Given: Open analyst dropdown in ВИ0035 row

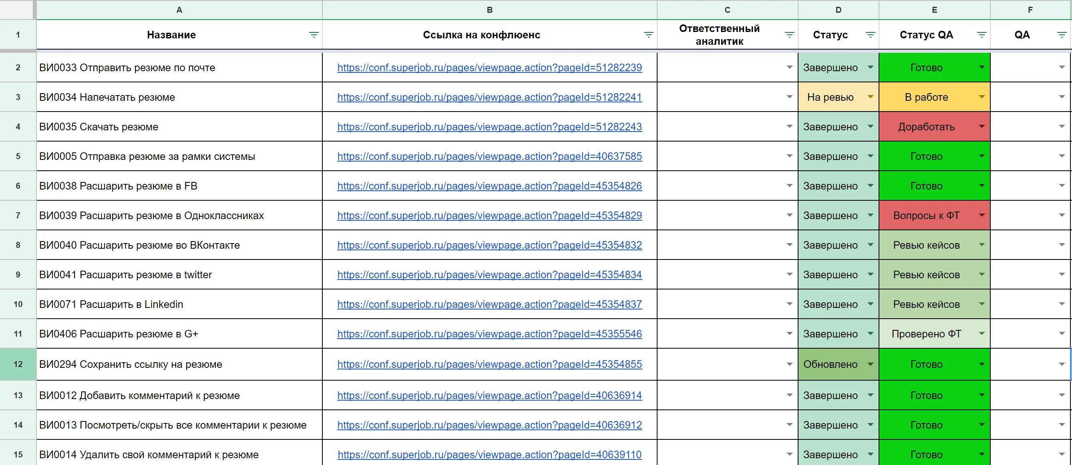Looking at the screenshot, I should (789, 126).
